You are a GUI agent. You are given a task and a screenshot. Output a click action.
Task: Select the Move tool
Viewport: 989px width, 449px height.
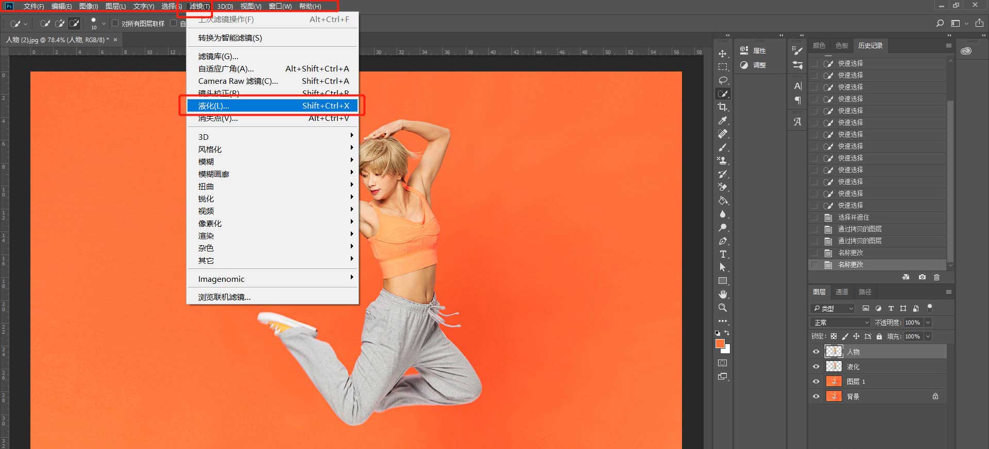[723, 54]
